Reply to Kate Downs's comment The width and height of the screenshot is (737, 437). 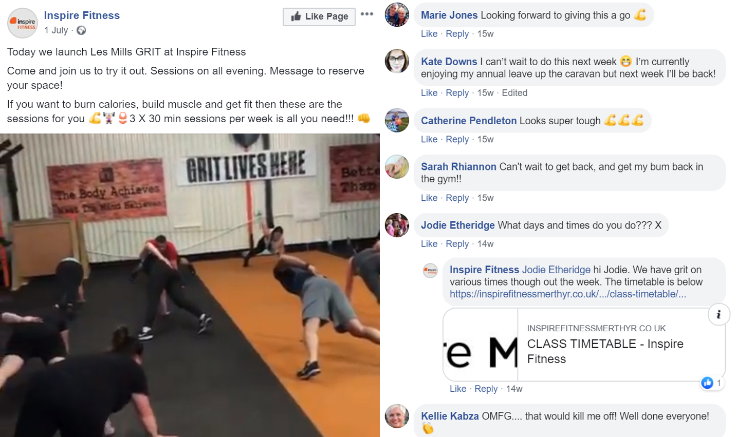pyautogui.click(x=457, y=93)
